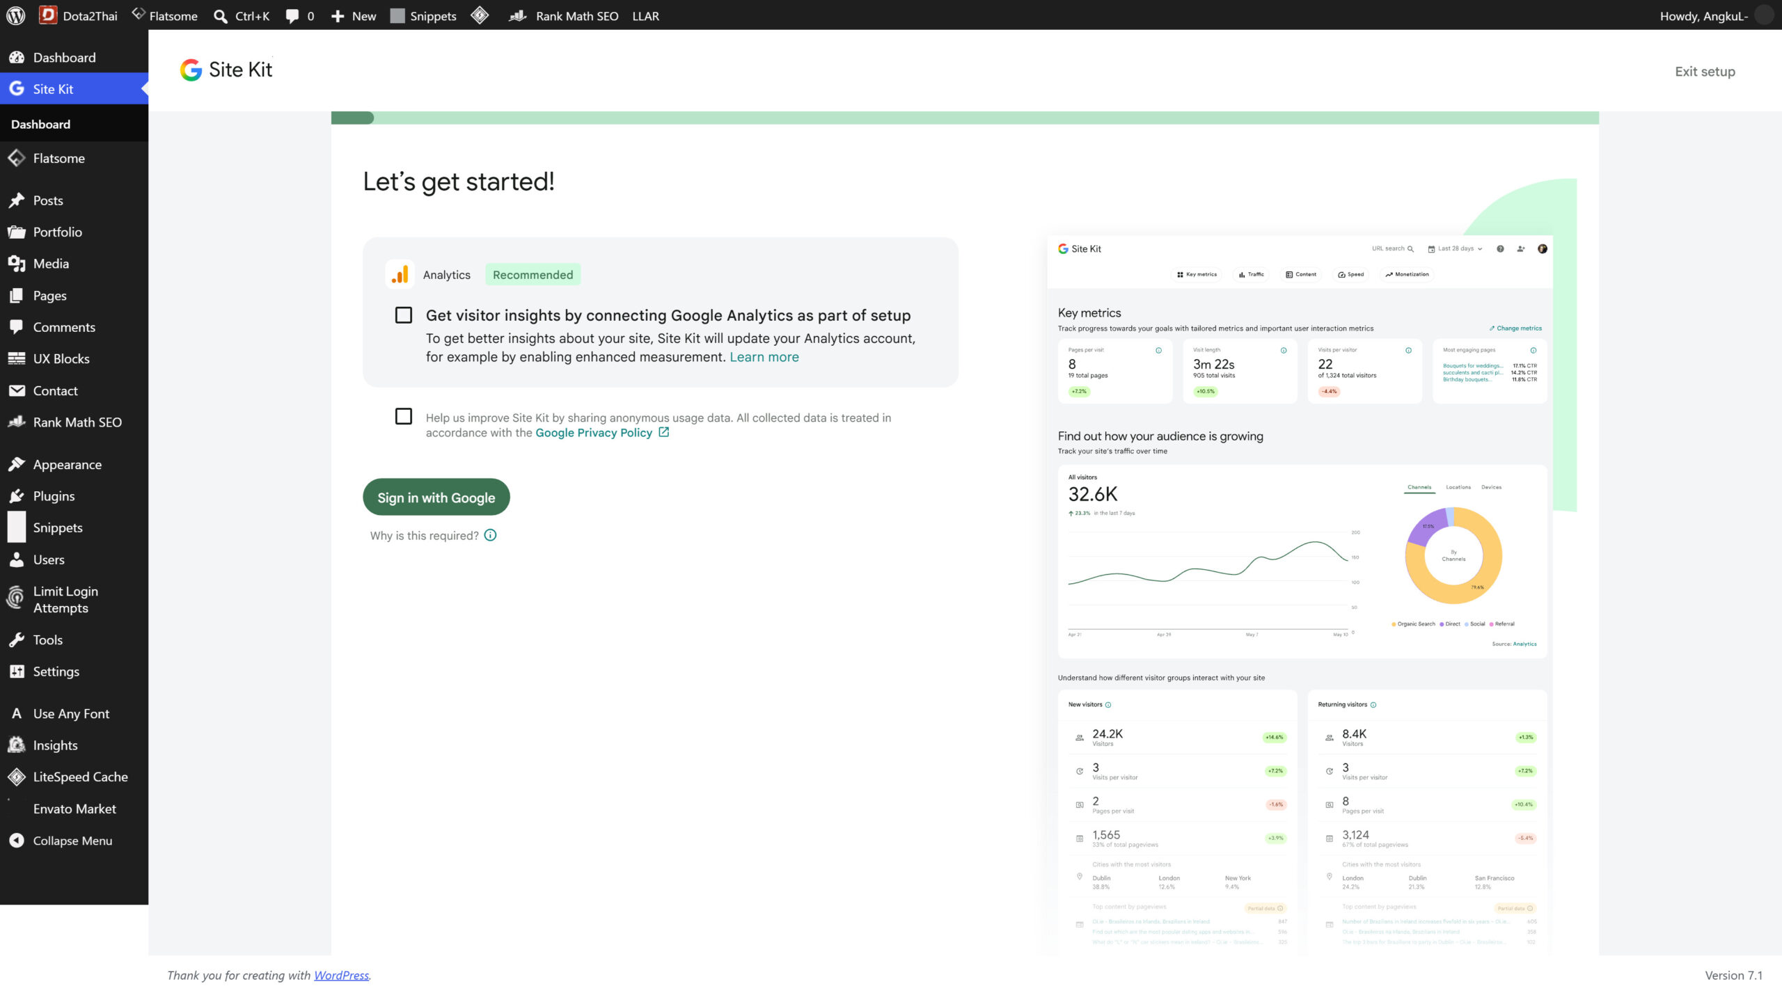Click the setup progress bar
1782x993 pixels.
(x=965, y=118)
